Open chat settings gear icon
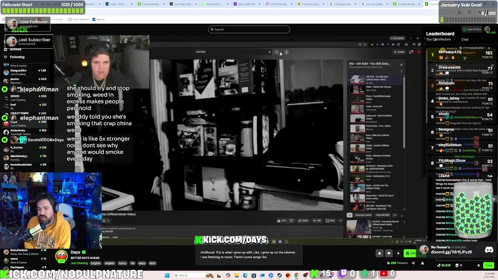 tap(479, 266)
